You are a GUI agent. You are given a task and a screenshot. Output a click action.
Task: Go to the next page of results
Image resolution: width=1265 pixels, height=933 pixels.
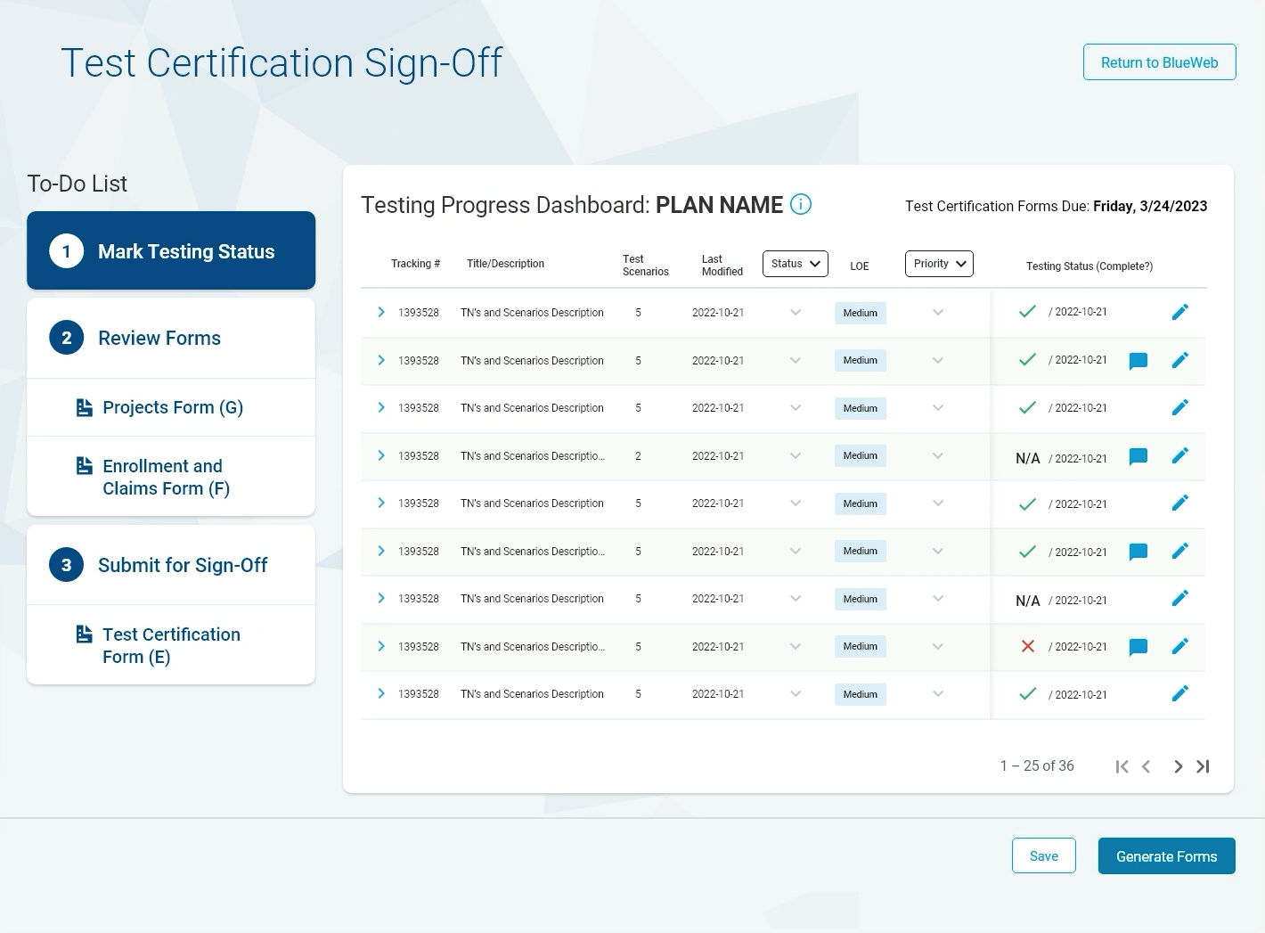pyautogui.click(x=1178, y=765)
